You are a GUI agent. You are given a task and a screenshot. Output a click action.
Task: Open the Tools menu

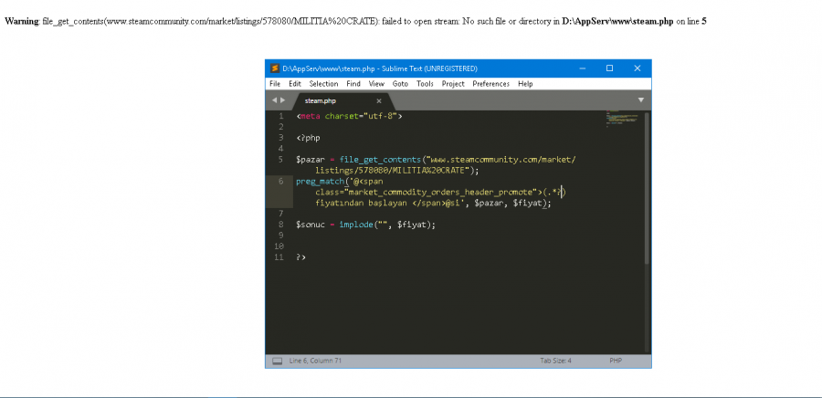click(425, 84)
